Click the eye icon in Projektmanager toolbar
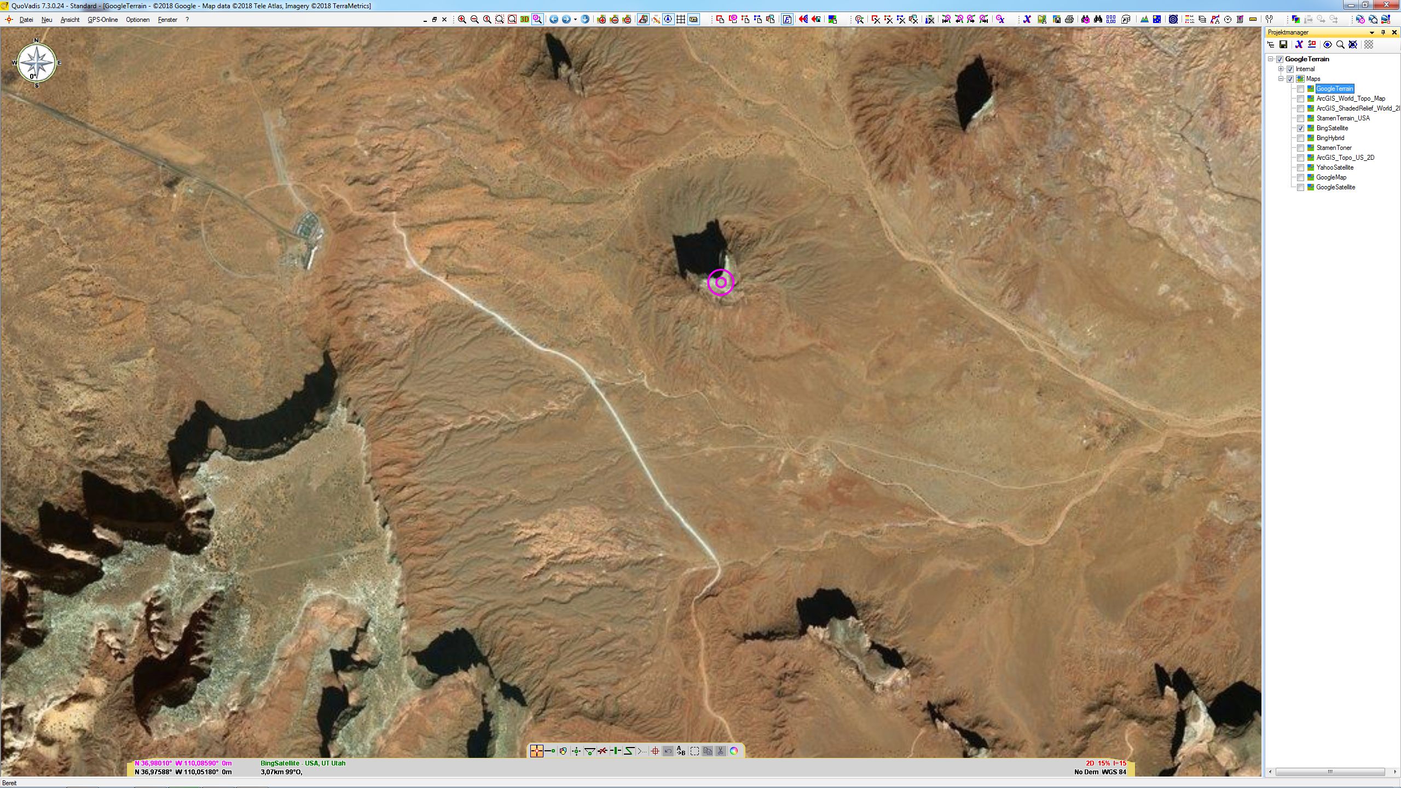 tap(1327, 45)
